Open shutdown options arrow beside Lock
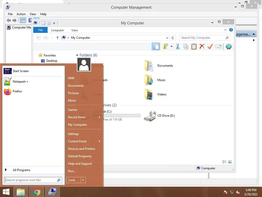 [83, 180]
